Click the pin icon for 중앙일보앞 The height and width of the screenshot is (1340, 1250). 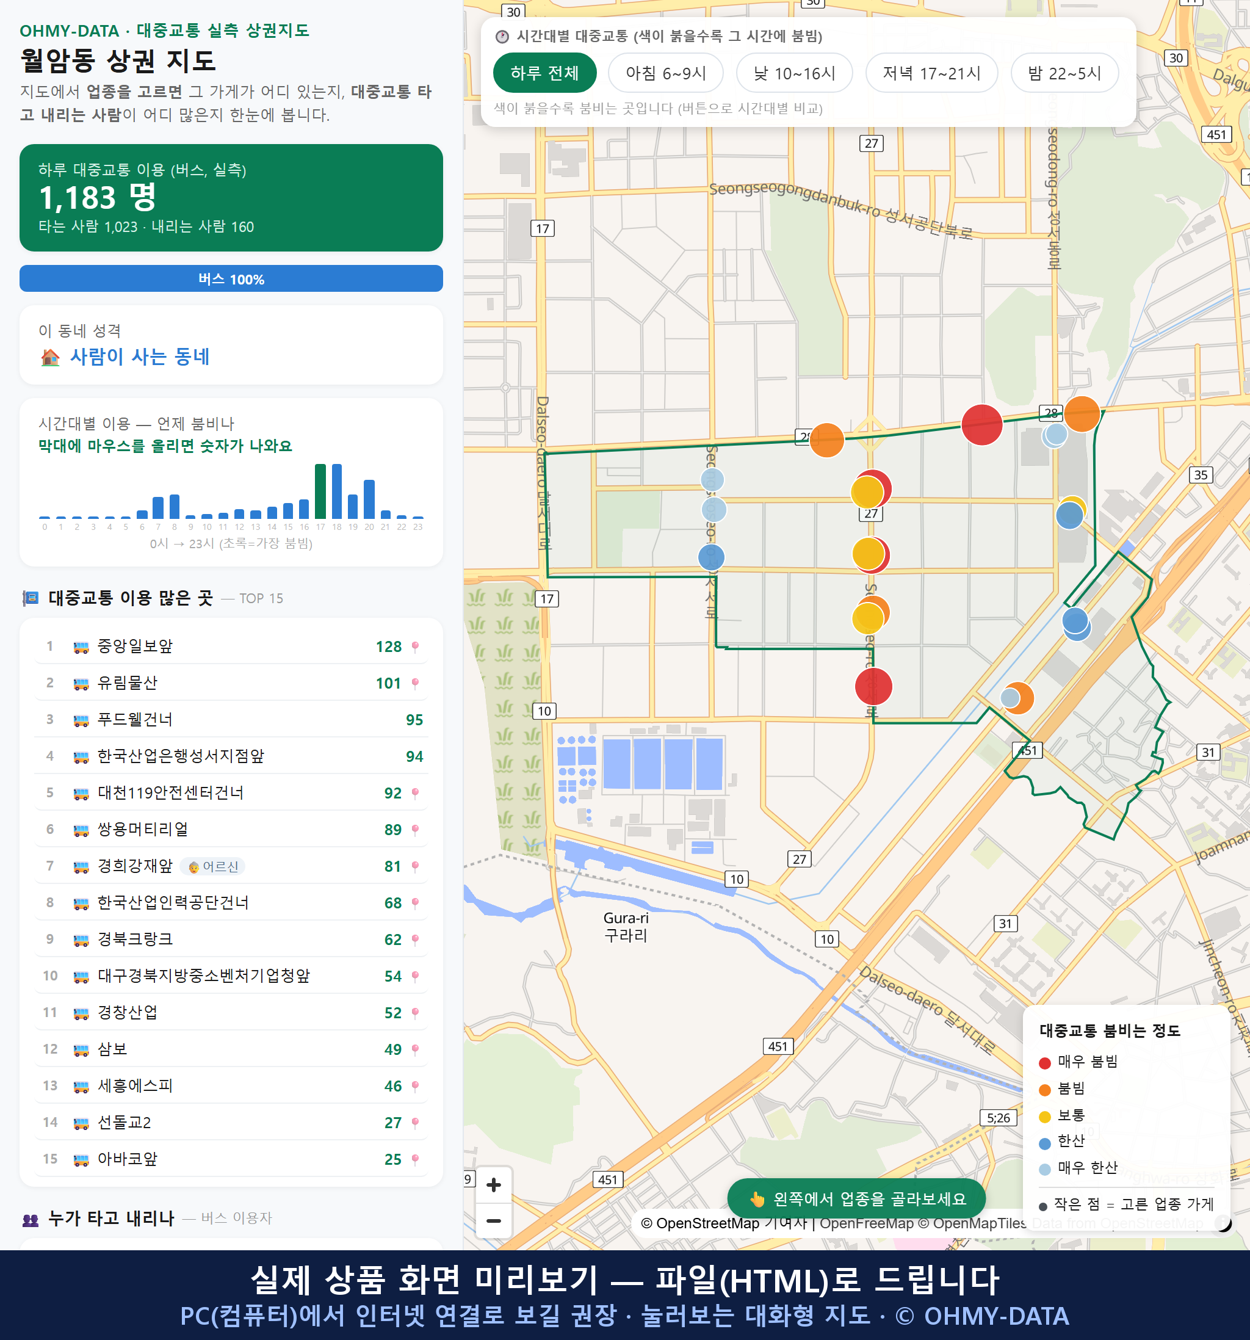[x=415, y=646]
